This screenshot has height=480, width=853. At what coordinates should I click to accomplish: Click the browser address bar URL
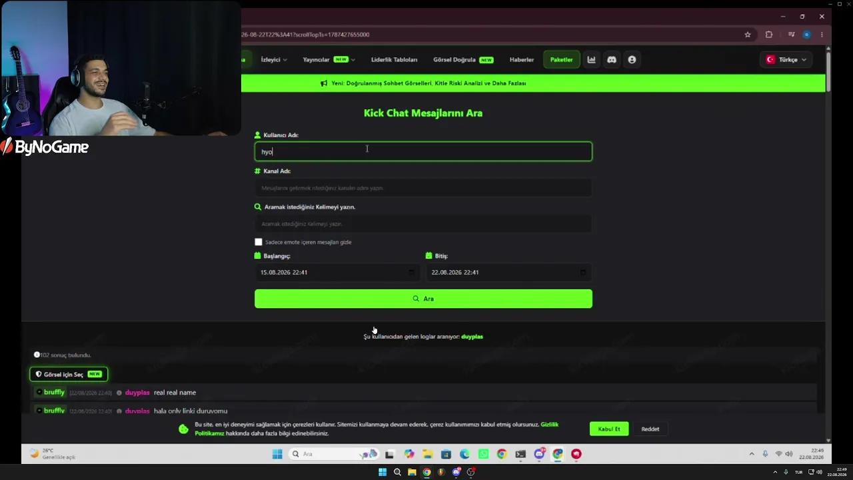click(305, 35)
